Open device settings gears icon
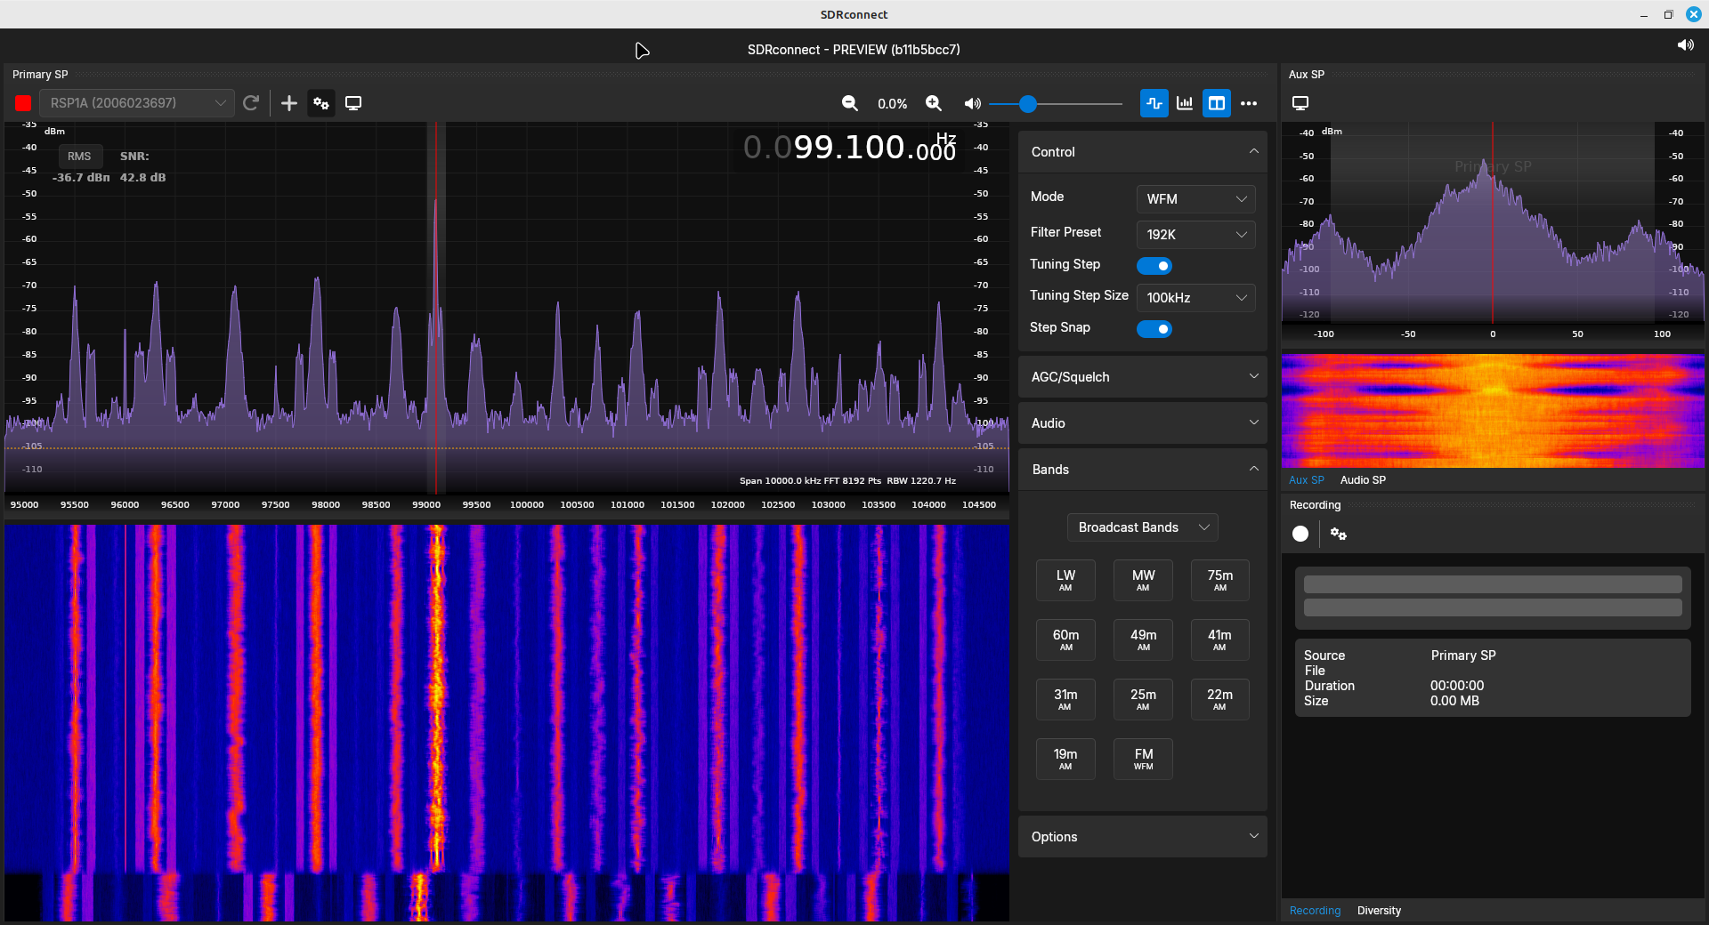This screenshot has height=925, width=1709. click(321, 103)
